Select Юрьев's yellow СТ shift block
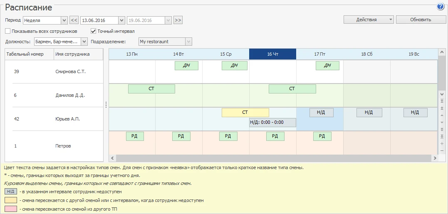 [x=245, y=113]
